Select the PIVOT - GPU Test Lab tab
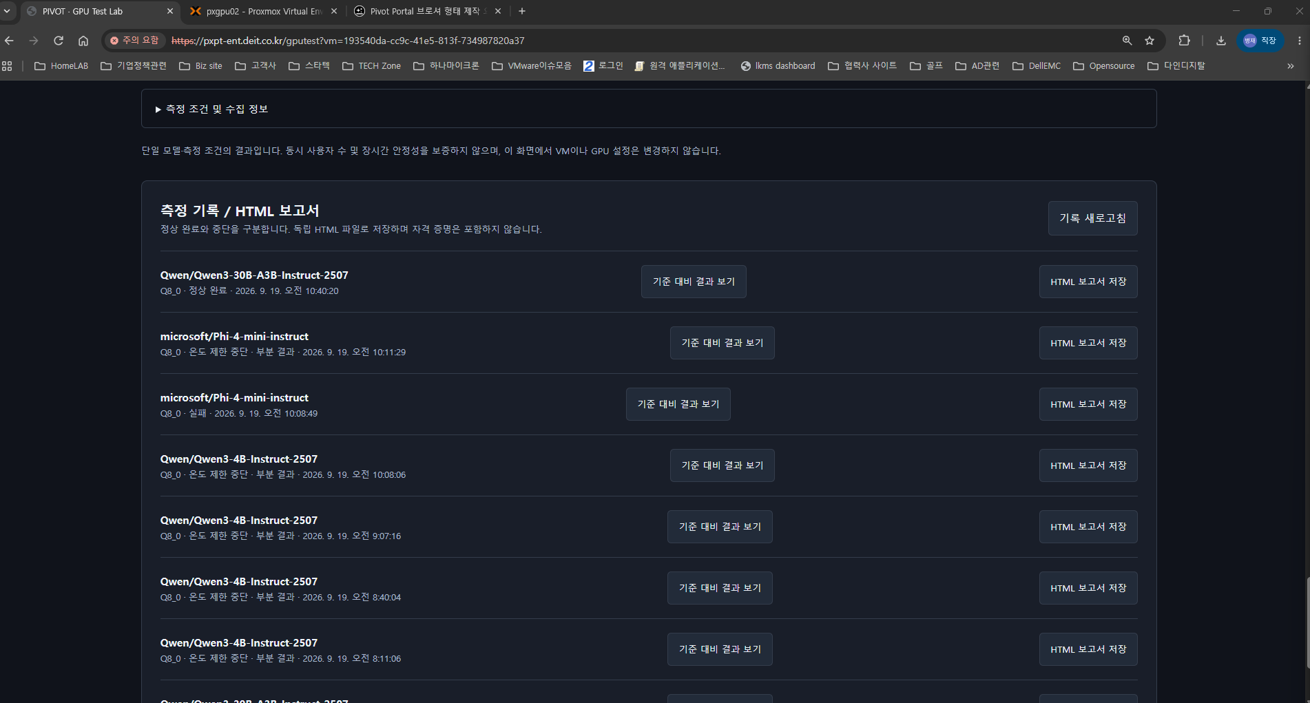 [x=99, y=11]
